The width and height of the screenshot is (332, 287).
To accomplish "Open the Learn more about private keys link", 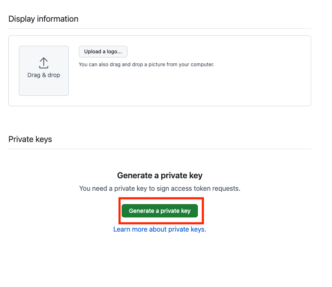I will [159, 229].
